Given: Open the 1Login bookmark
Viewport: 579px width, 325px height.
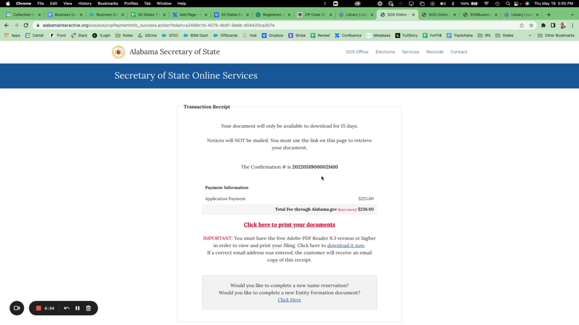Looking at the screenshot, I should 101,35.
